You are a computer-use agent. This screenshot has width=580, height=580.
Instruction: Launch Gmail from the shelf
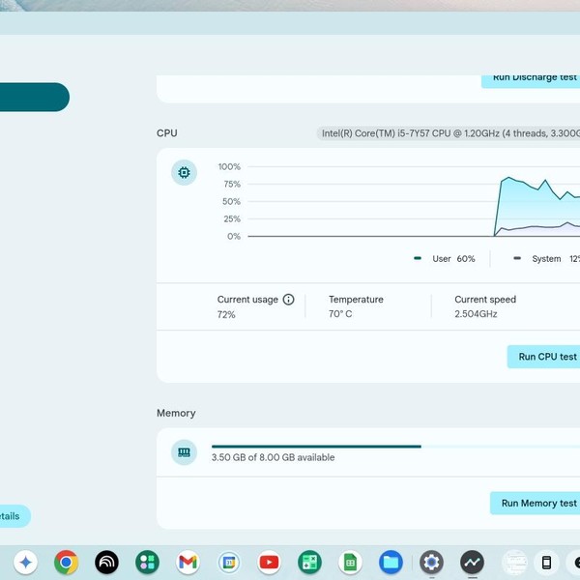188,562
